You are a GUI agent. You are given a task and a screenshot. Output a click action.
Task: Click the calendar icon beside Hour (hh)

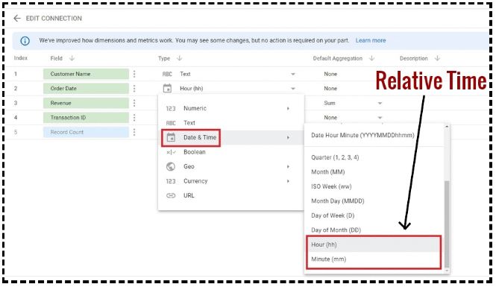coord(167,89)
